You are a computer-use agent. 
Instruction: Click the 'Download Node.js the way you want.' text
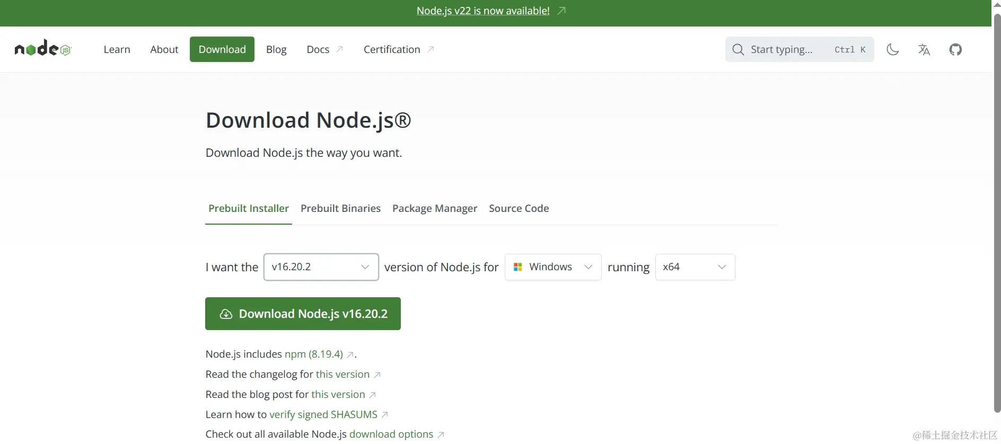304,153
